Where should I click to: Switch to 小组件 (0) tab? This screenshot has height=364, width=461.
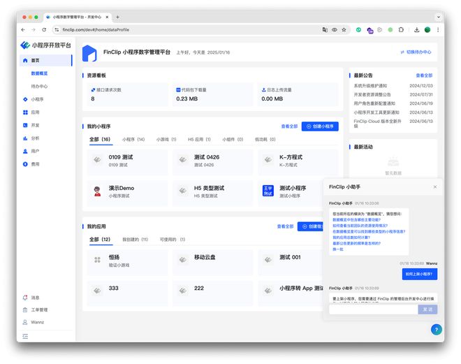pyautogui.click(x=233, y=139)
